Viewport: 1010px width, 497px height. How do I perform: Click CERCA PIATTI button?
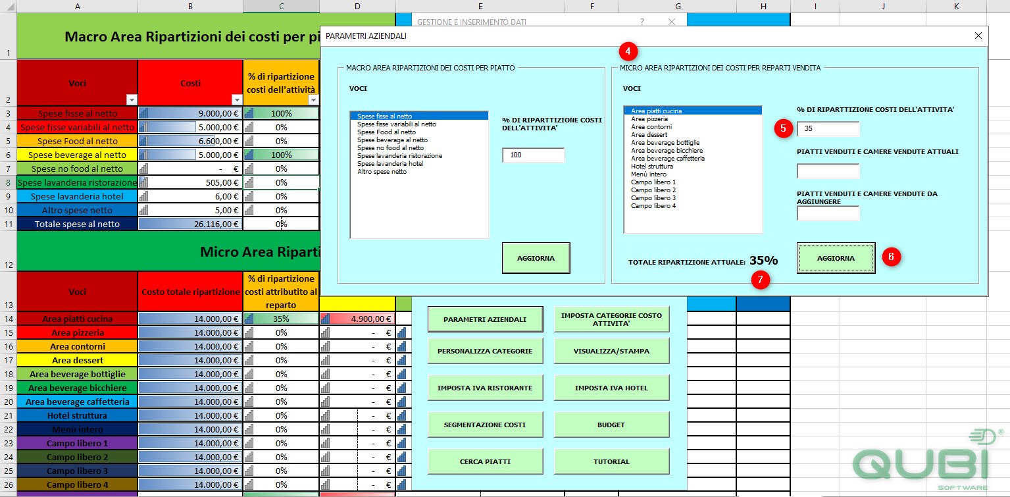click(485, 461)
